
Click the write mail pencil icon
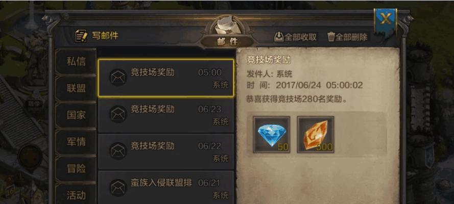[x=81, y=36]
